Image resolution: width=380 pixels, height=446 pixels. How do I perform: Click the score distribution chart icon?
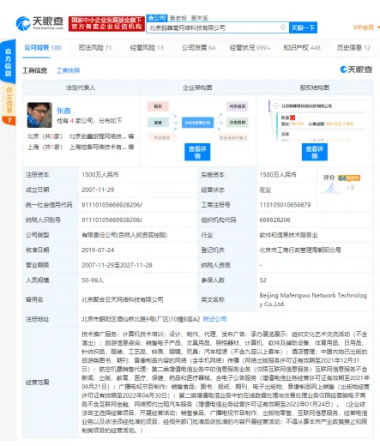(x=331, y=189)
